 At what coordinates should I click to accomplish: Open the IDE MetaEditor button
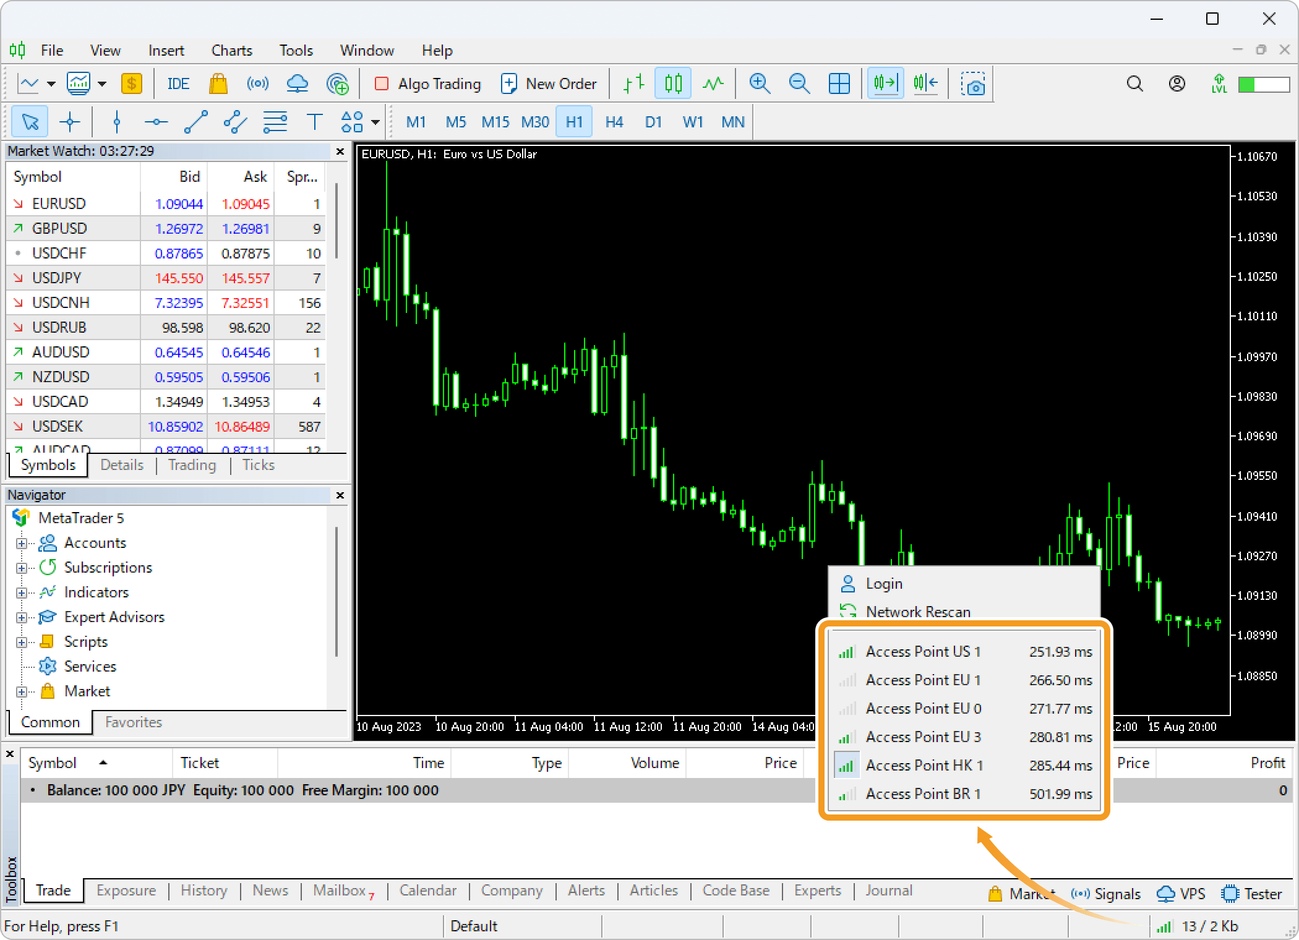[x=178, y=83]
